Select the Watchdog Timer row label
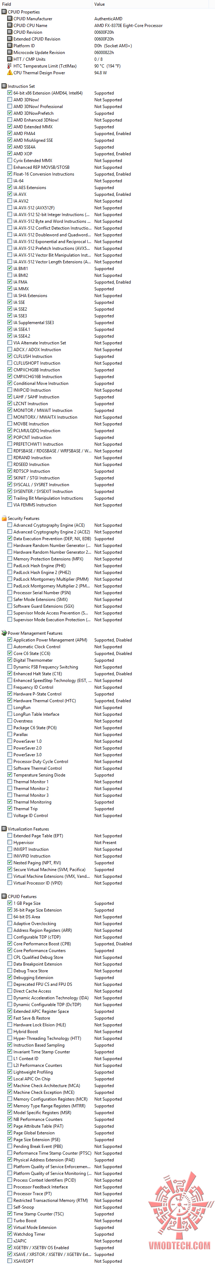Image resolution: width=215 pixels, height=1268 pixels. tap(29, 1234)
